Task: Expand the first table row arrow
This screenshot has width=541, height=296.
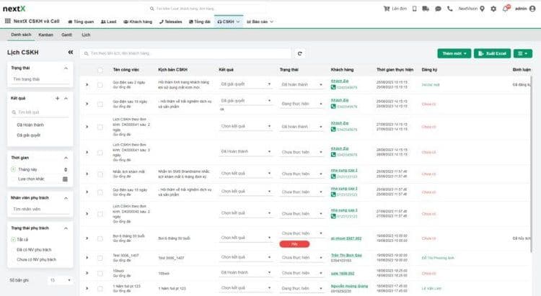Action: click(x=87, y=84)
